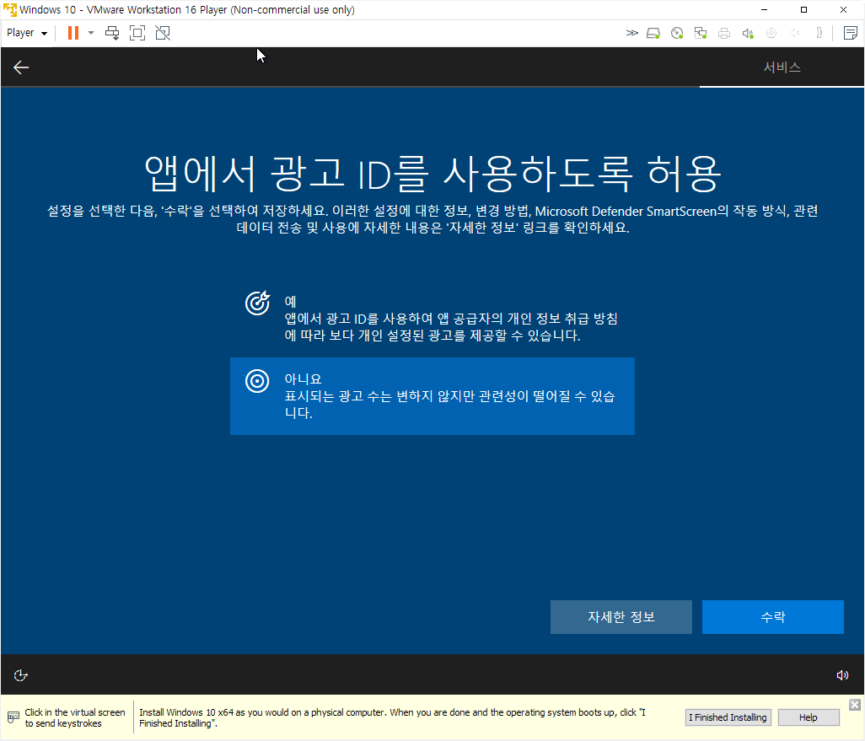Go back with the left arrow

click(21, 67)
